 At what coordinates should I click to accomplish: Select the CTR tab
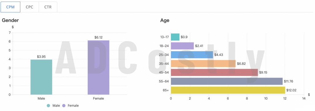coord(48,7)
